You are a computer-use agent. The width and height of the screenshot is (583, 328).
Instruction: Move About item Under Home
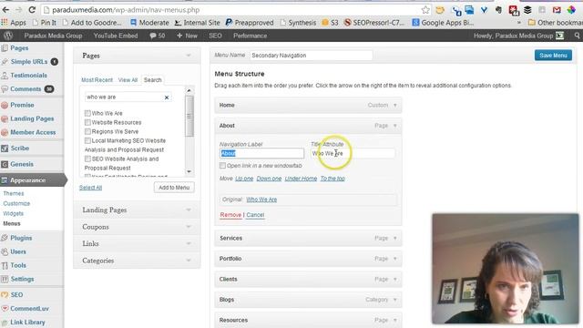tap(301, 179)
